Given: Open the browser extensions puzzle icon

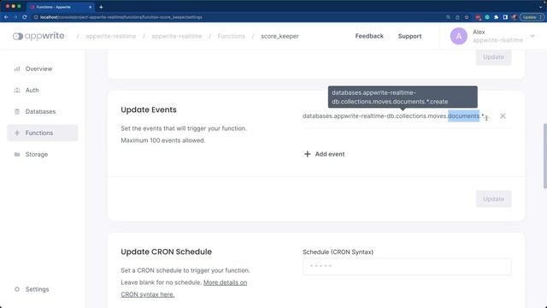Looking at the screenshot, I should [x=497, y=17].
